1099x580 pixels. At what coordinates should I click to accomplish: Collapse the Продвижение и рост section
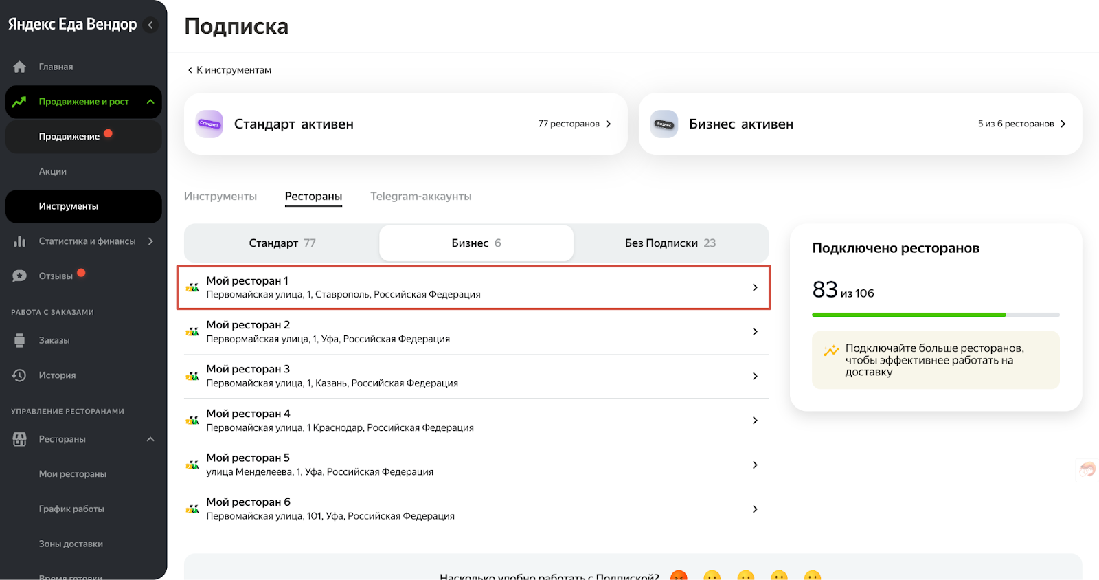(x=150, y=102)
